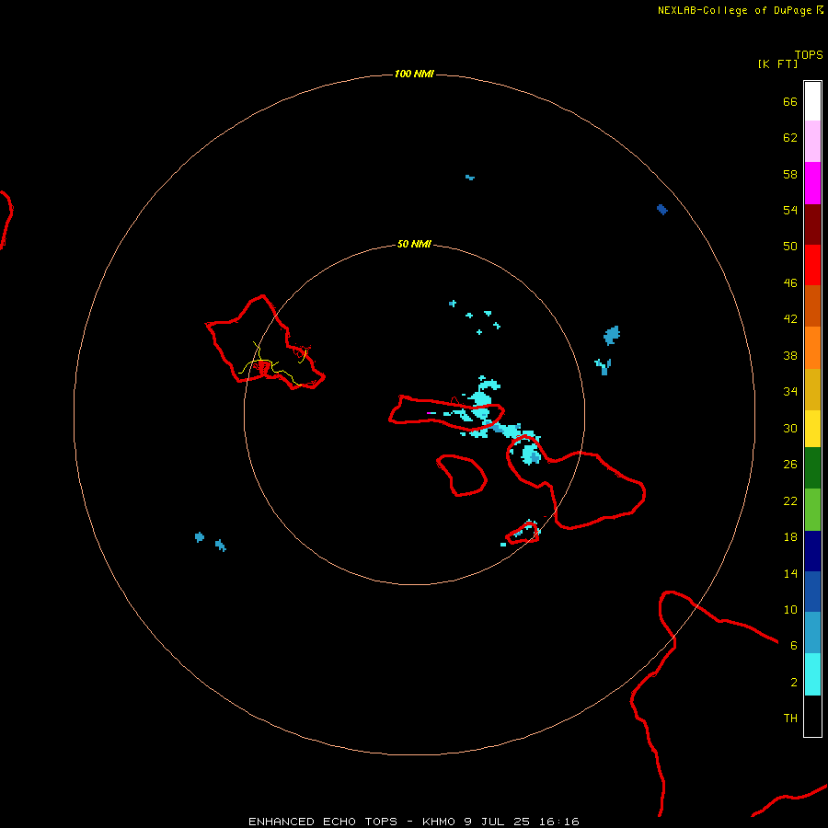
Task: Click the yellow 30 K FT swatch
Action: click(812, 429)
